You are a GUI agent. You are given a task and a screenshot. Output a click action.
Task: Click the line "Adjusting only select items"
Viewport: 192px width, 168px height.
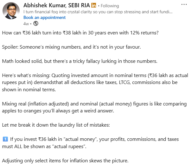point(65,161)
